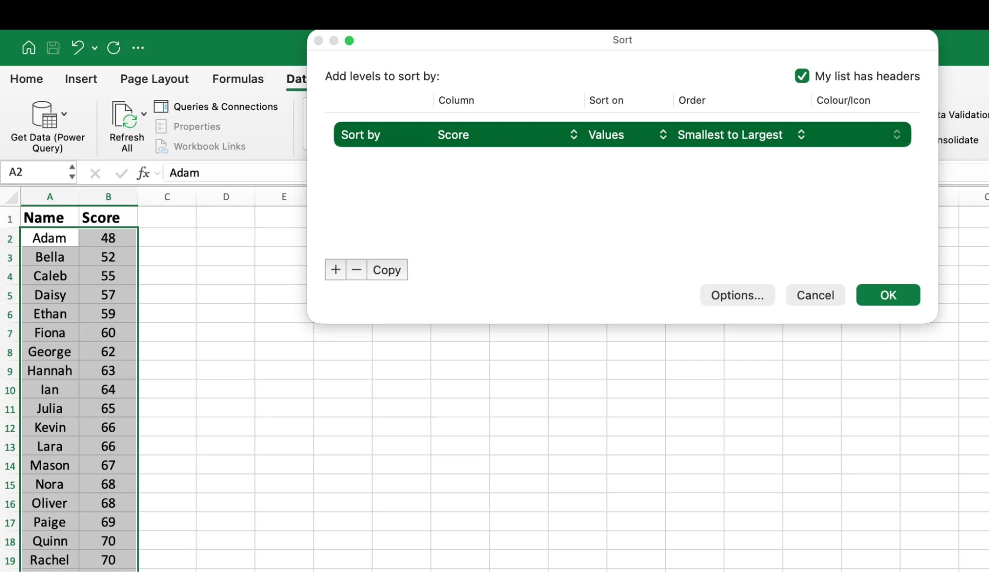Expand the Get Data dropdown arrow
The width and height of the screenshot is (989, 572).
(64, 114)
